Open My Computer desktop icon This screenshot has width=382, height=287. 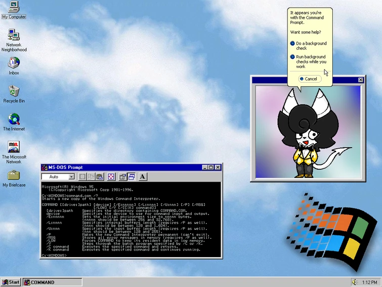click(14, 10)
